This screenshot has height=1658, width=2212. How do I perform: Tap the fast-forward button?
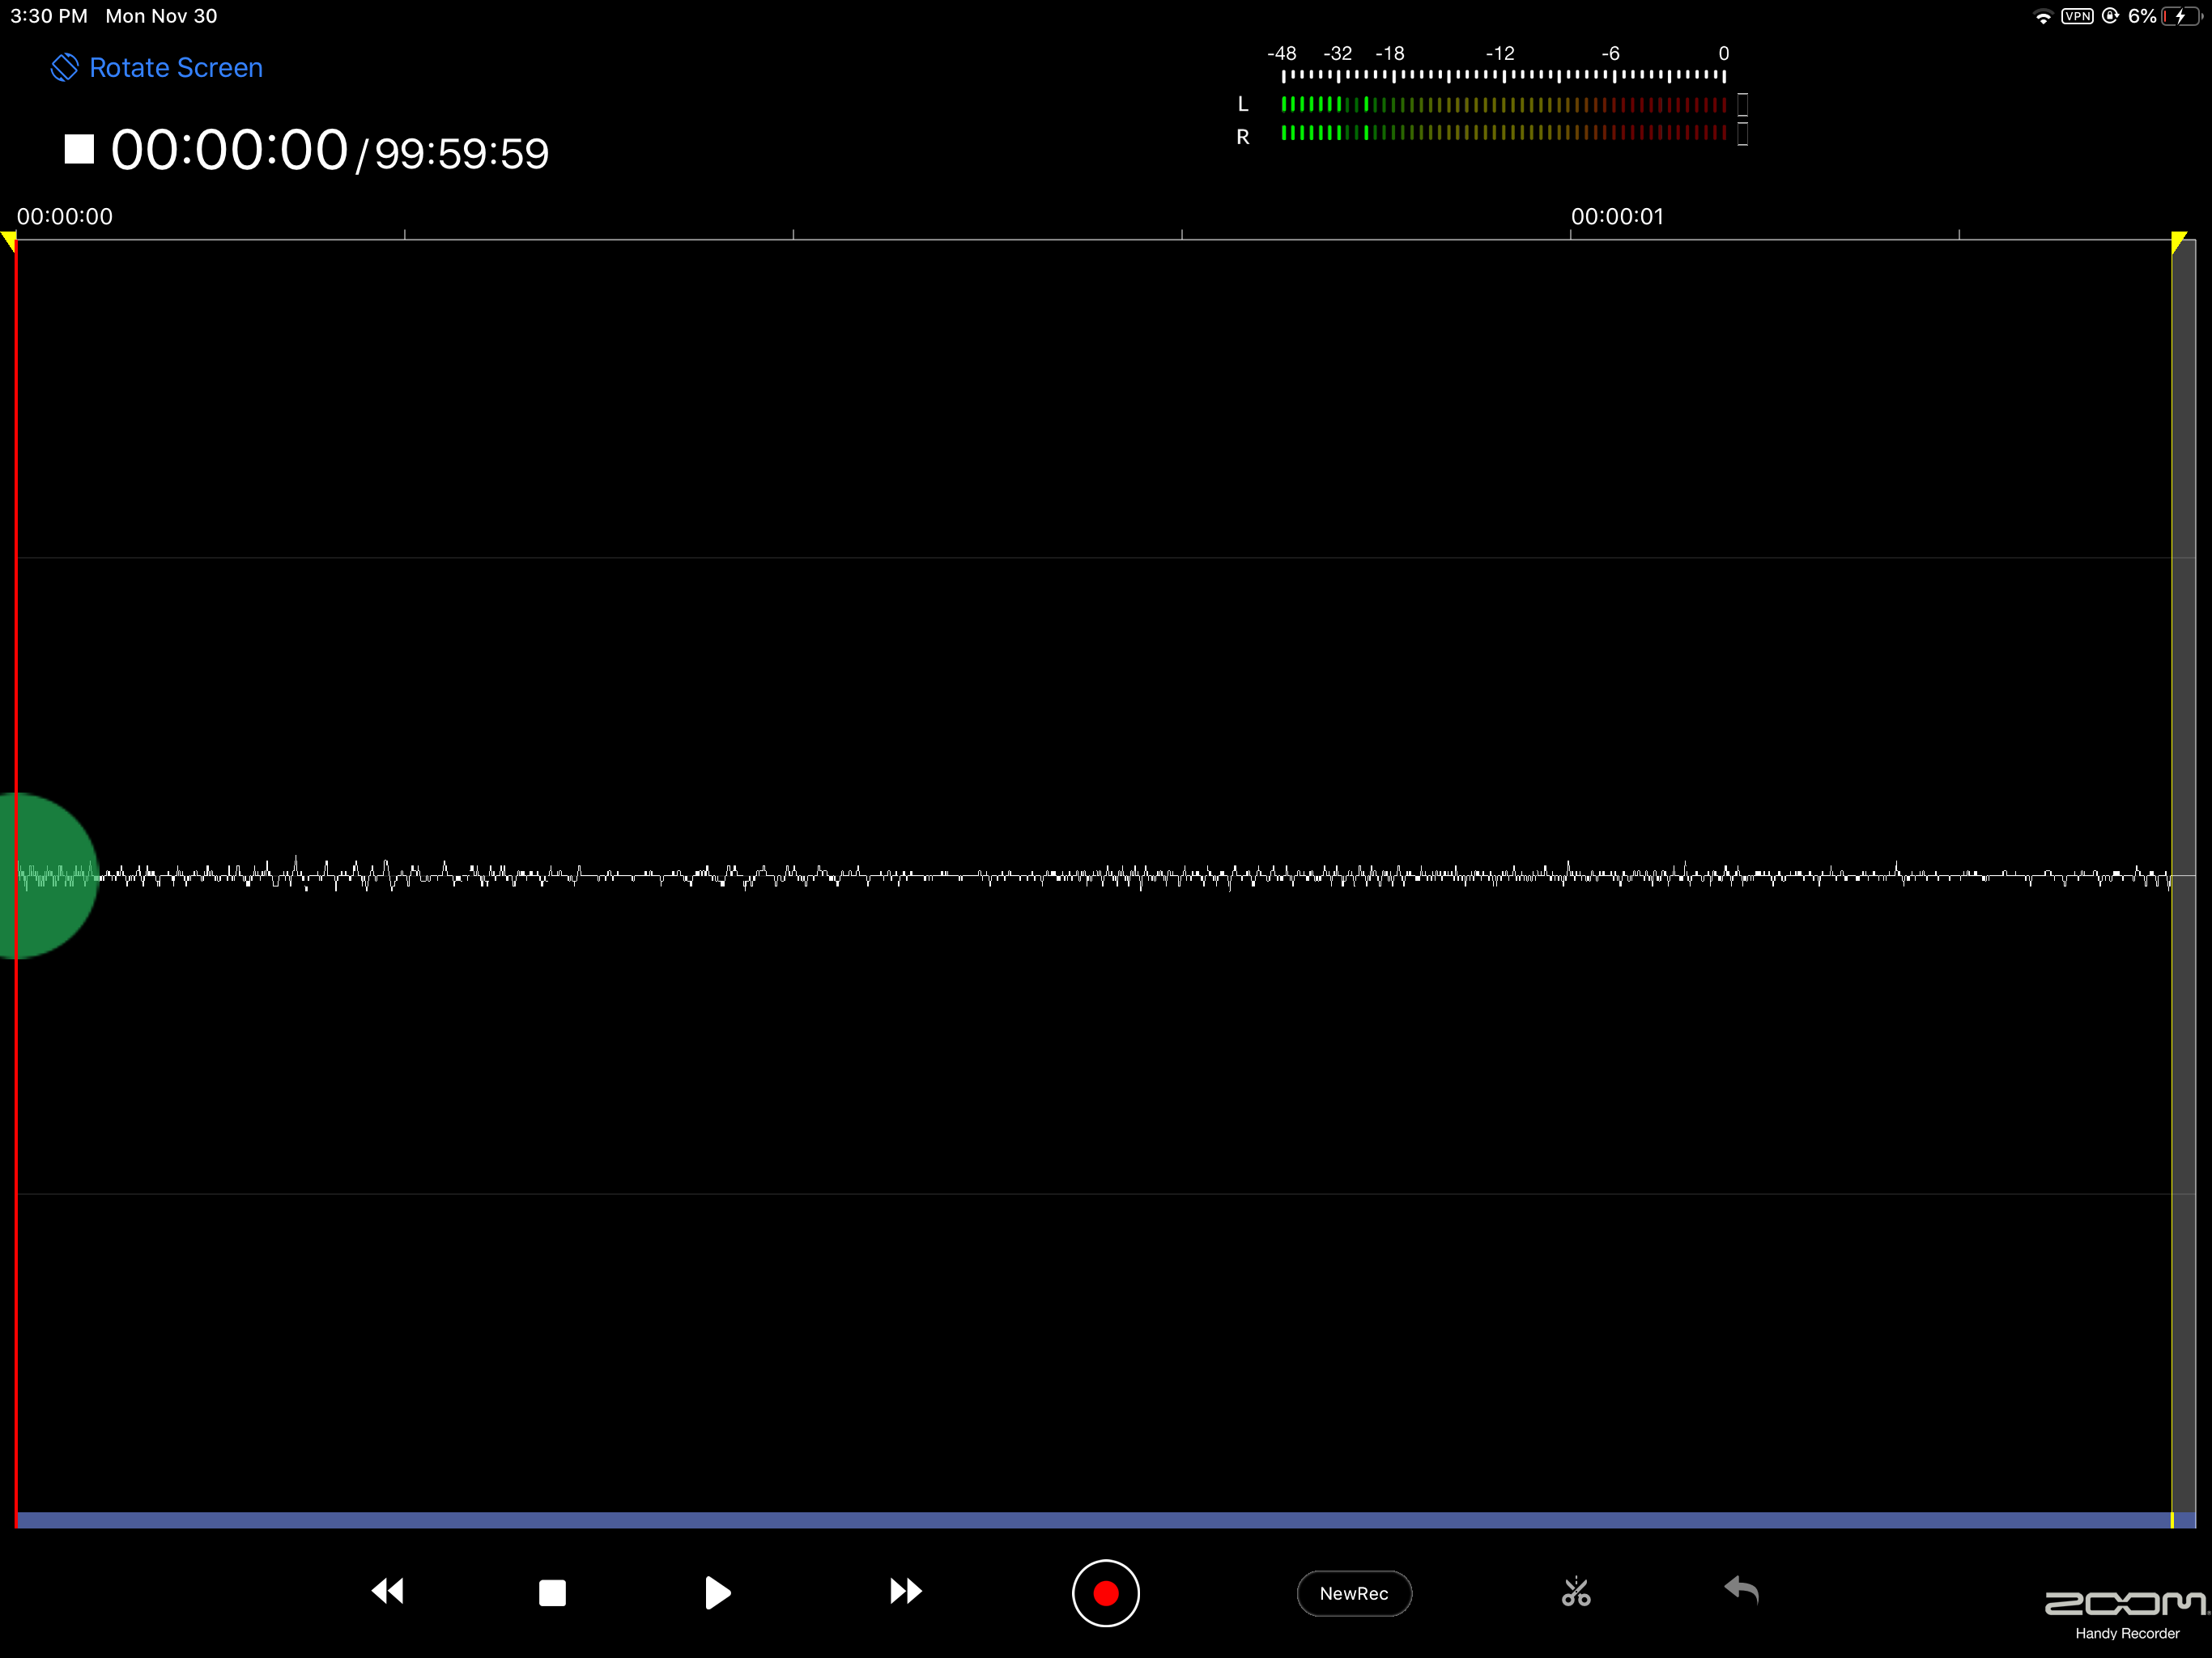click(x=905, y=1591)
